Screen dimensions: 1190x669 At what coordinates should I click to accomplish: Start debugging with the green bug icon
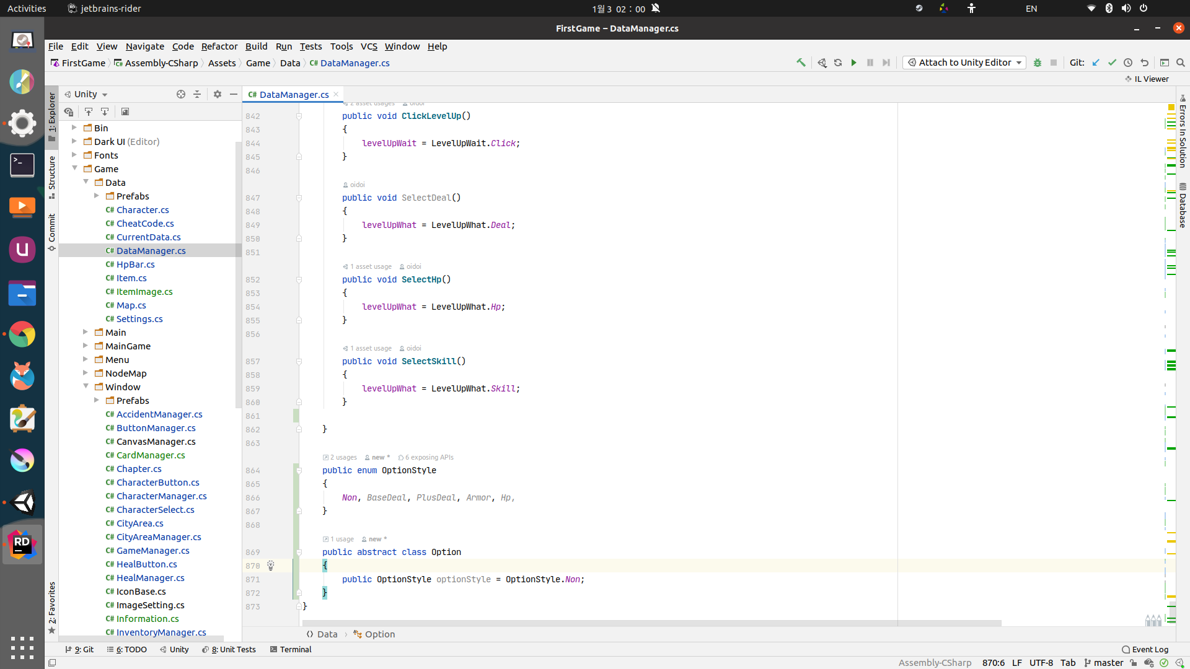(x=1038, y=63)
